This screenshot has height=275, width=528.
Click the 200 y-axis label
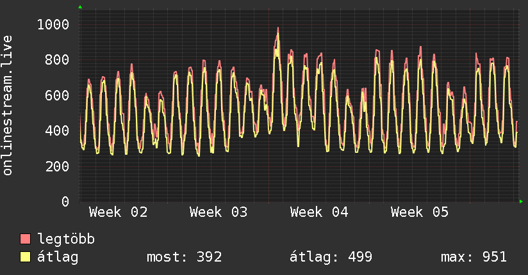click(x=57, y=166)
